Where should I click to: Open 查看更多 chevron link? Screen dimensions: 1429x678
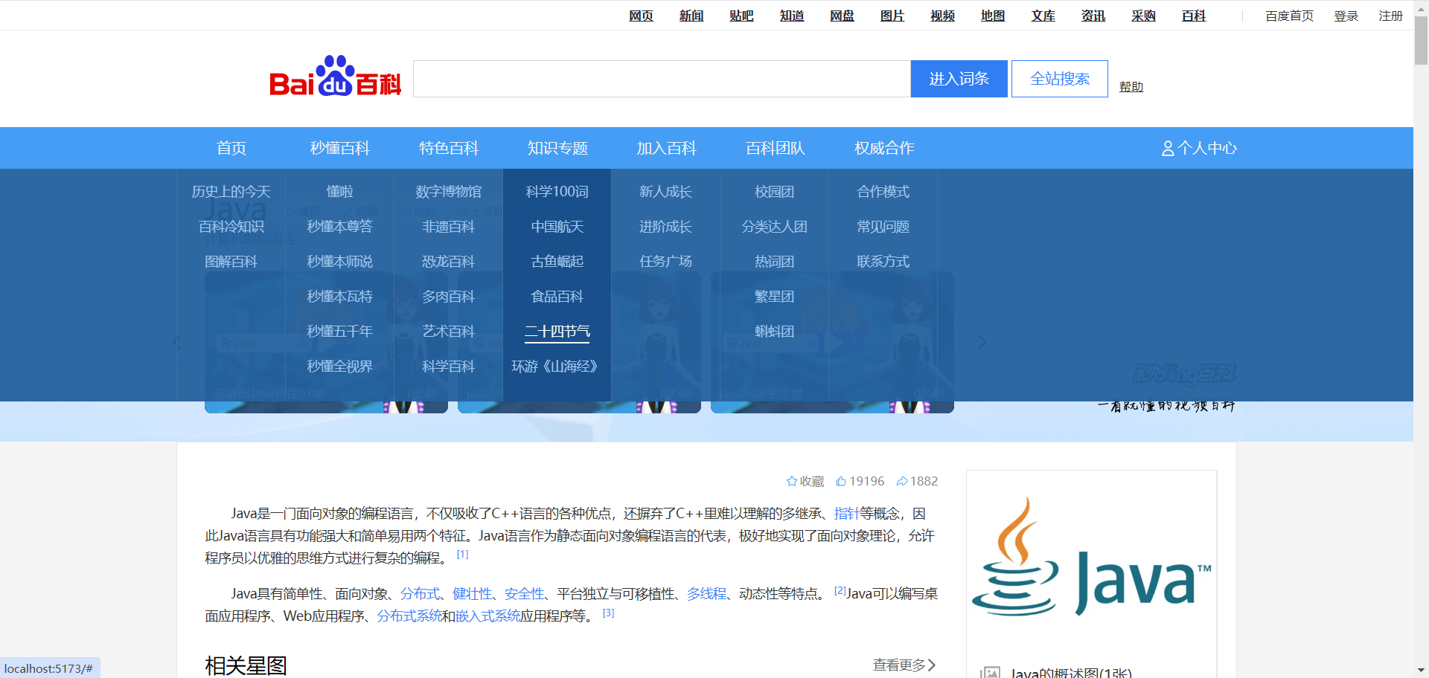904,665
